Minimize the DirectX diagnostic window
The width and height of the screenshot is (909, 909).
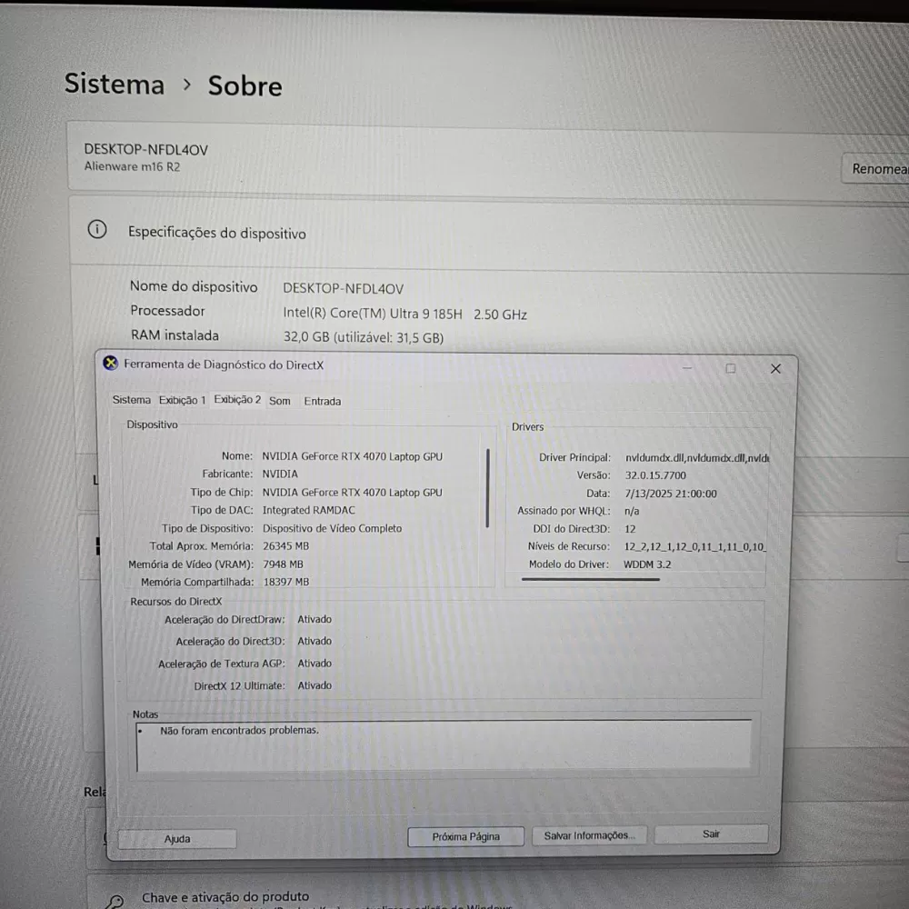tap(687, 368)
